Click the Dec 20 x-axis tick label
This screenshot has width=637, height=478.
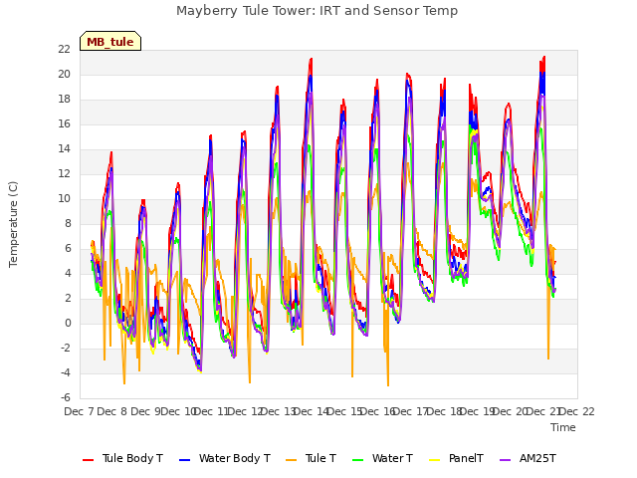511,411
